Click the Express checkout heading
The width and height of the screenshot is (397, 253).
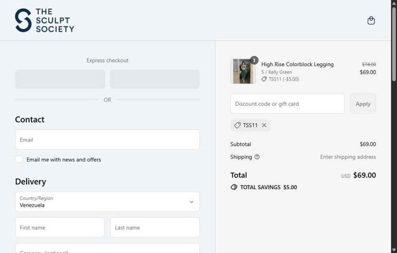[107, 61]
